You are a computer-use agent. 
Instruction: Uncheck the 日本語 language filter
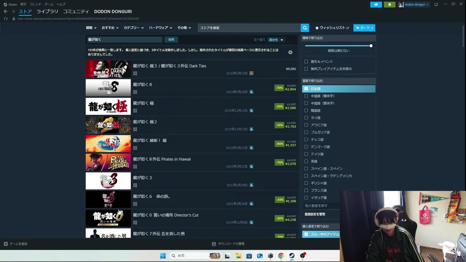click(306, 89)
